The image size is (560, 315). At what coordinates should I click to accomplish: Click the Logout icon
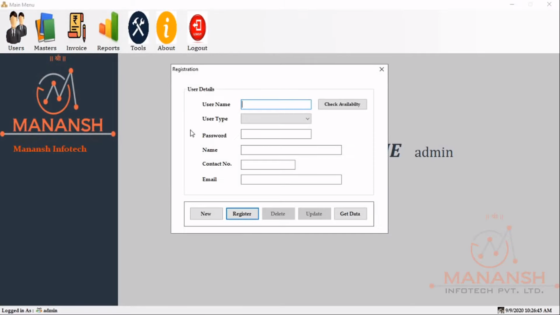point(197,27)
